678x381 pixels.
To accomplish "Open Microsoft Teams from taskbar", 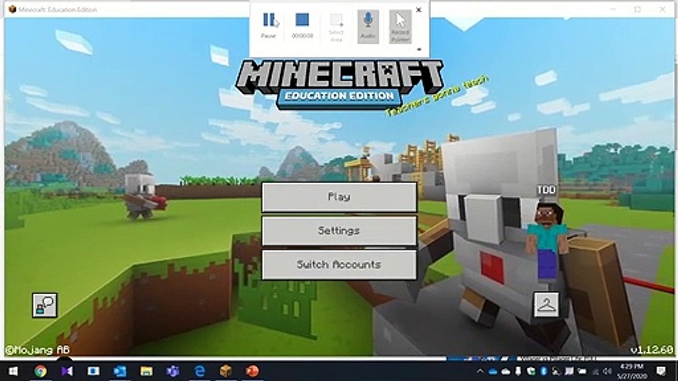I will click(x=173, y=371).
